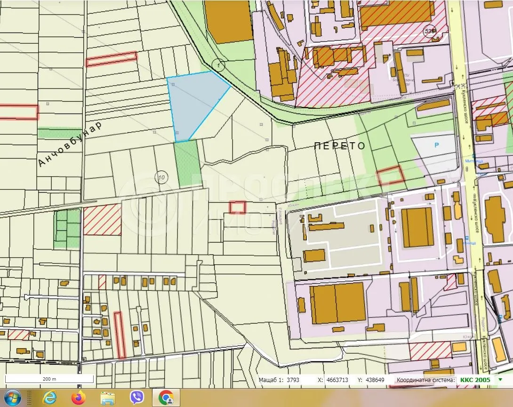The height and width of the screenshot is (407, 513).
Task: Launch Internet Explorer from the taskbar
Action: (x=49, y=398)
